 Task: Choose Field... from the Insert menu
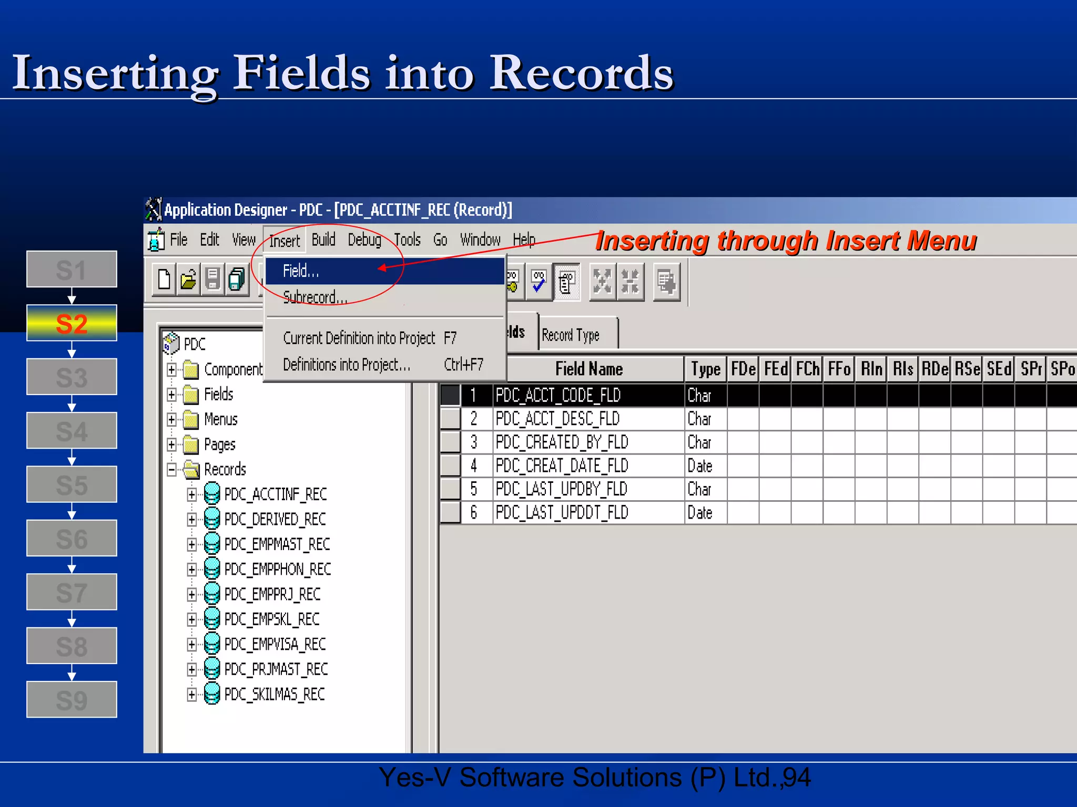coord(385,271)
